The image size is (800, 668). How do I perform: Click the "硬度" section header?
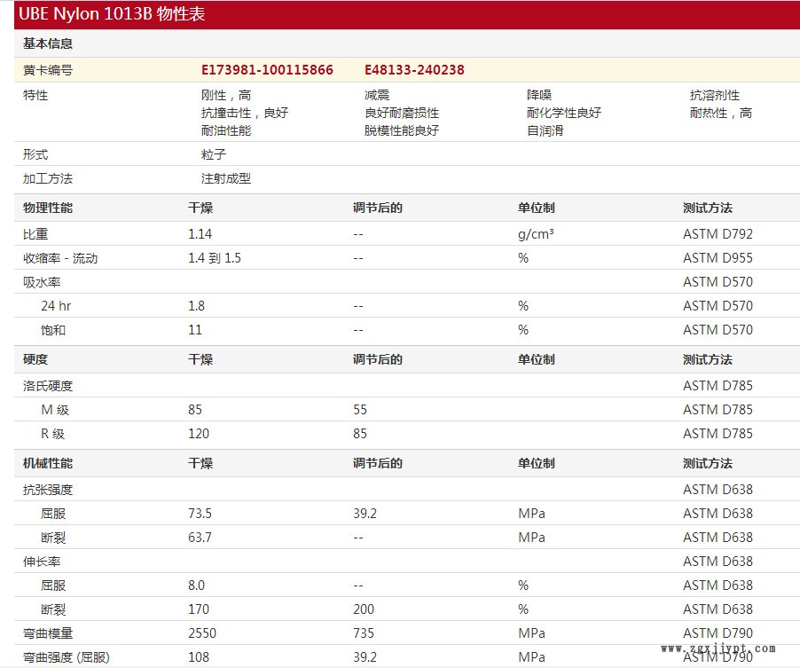tap(35, 359)
